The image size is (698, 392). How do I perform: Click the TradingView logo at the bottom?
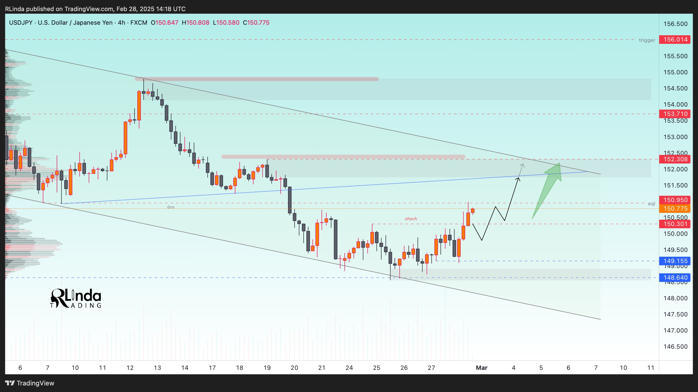pyautogui.click(x=30, y=383)
